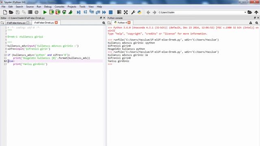Image resolution: width=260 pixels, height=146 pixels.
Task: Open file with folder icon
Action: coord(11,12)
